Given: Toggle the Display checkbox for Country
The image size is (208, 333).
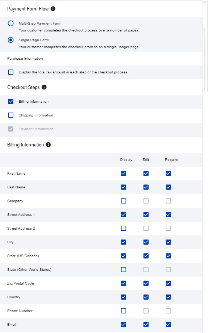Looking at the screenshot, I should (x=123, y=297).
